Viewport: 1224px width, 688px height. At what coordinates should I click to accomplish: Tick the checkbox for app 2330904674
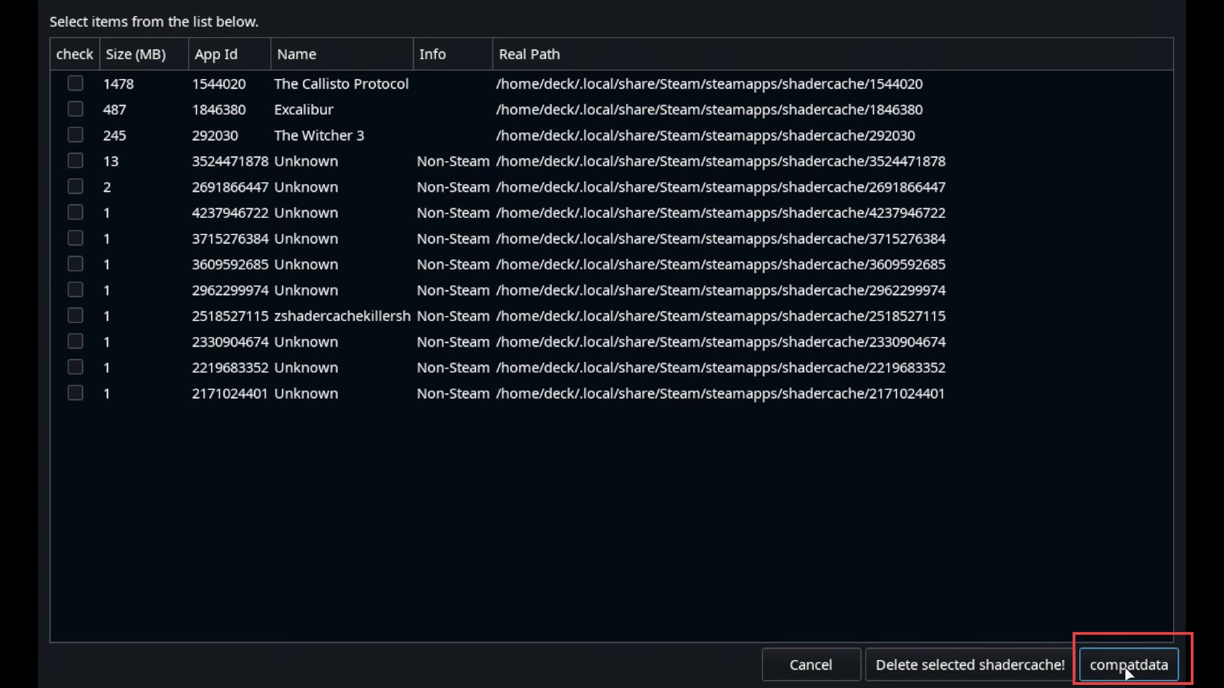(x=75, y=341)
